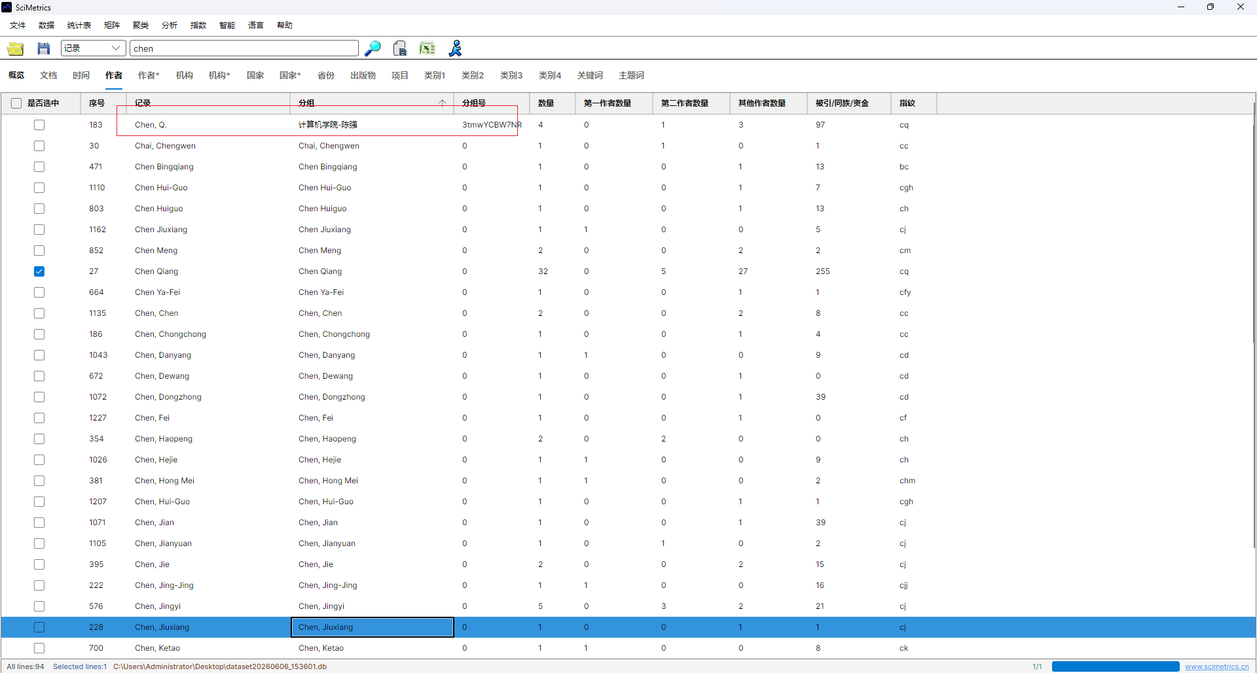Check the box for Chen, Jingyi row
This screenshot has height=673, width=1257.
(39, 606)
